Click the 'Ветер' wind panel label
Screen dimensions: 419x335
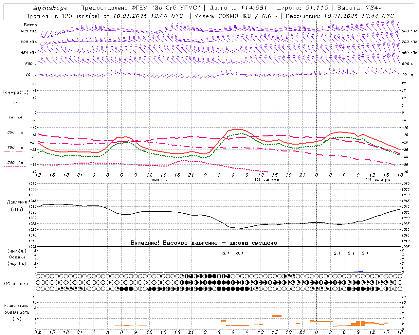[x=30, y=25]
